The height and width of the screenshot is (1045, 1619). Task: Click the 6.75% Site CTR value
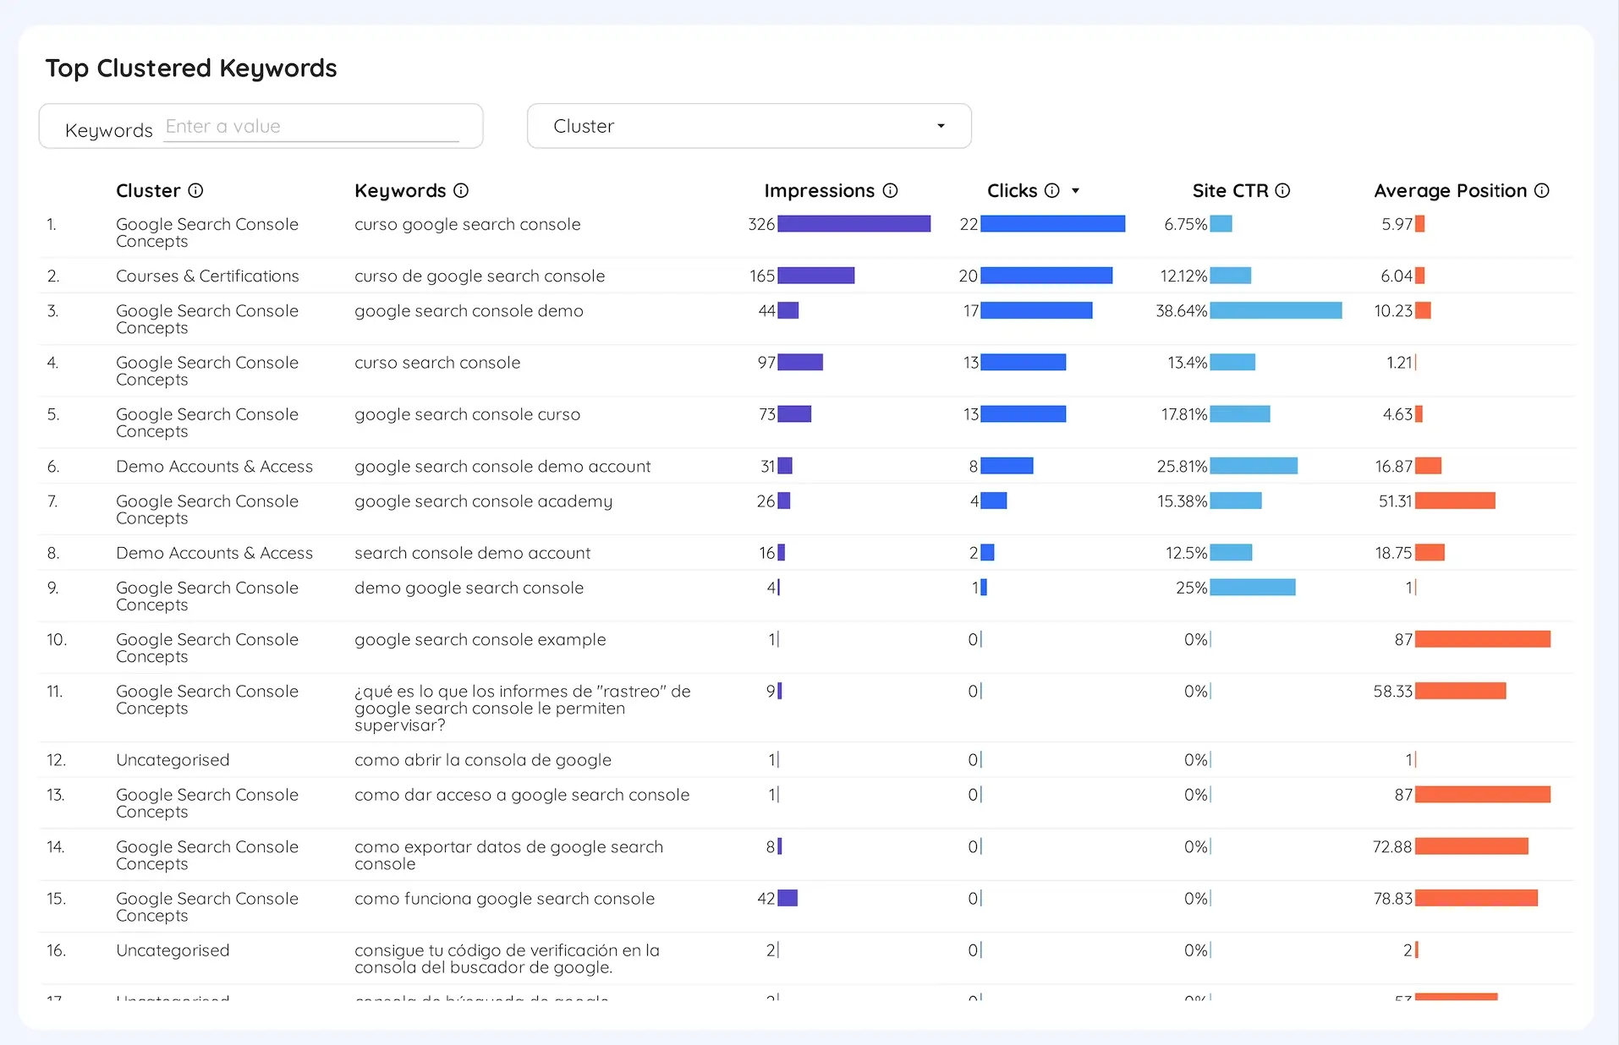pos(1185,225)
